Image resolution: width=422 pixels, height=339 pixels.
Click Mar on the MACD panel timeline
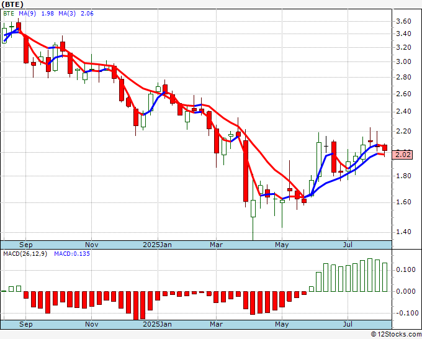(216, 324)
